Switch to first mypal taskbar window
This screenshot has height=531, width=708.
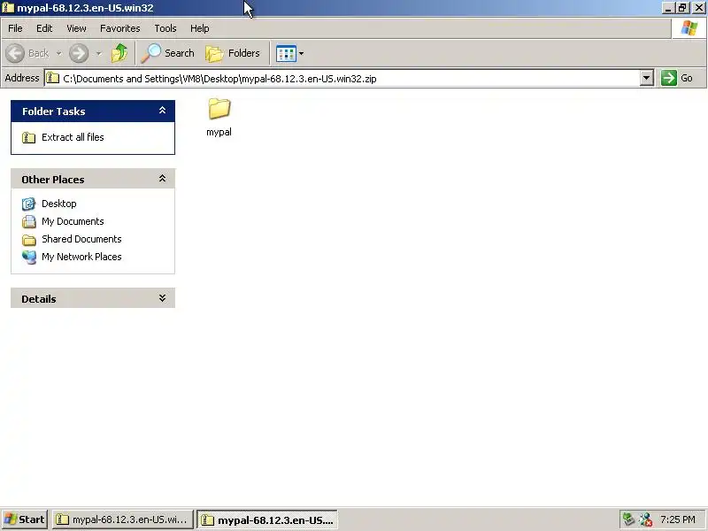tap(123, 519)
